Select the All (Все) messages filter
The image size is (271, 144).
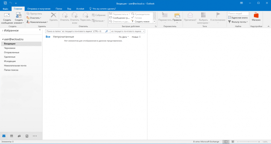click(48, 37)
